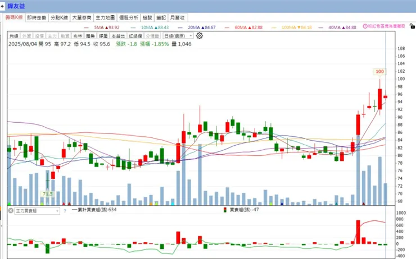
Task: Click the 買賣超(張) -47 value text
Action: click(x=245, y=210)
